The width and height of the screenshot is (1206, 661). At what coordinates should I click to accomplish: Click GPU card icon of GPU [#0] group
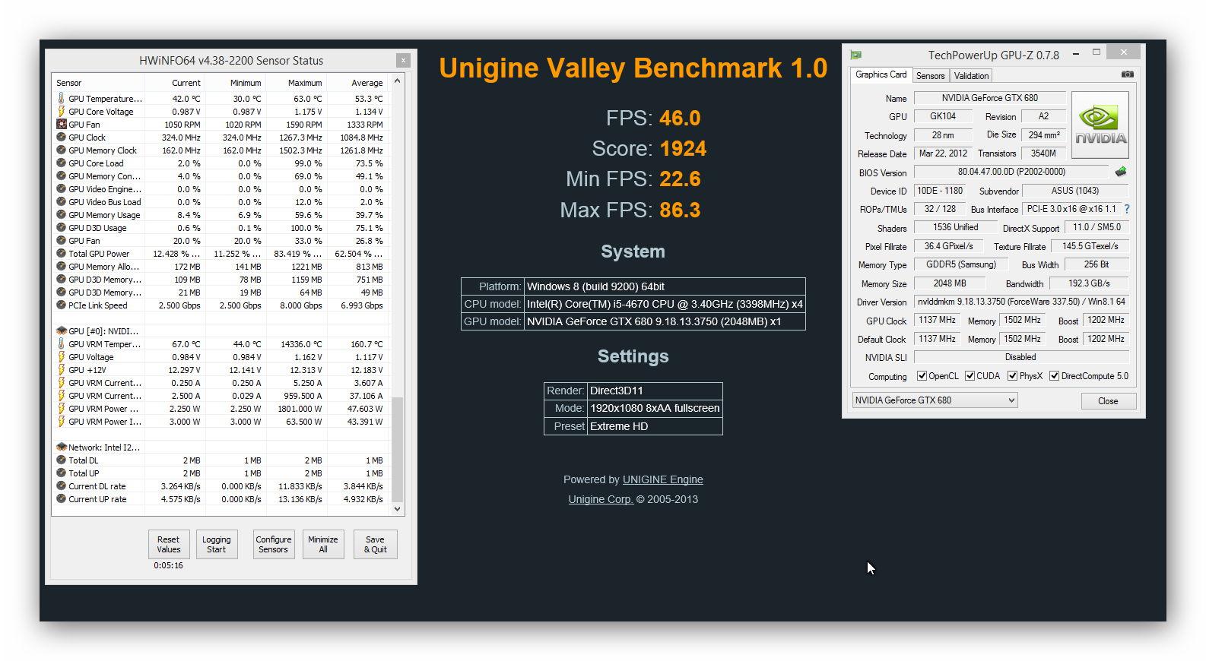pos(61,331)
